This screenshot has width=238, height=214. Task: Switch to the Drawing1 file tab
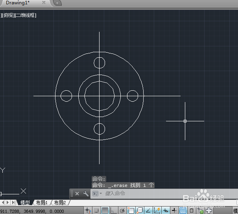coord(18,3)
